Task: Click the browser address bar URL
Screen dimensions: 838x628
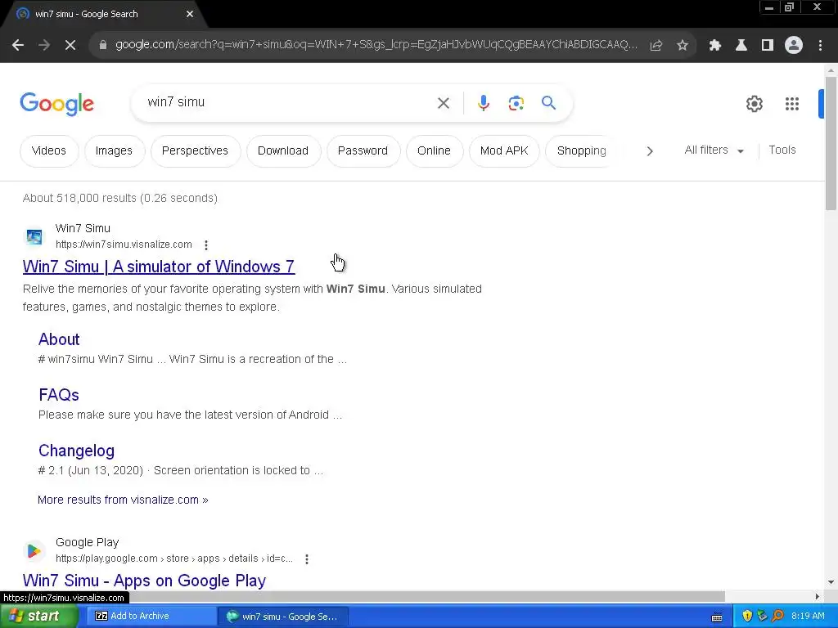Action: 376,45
